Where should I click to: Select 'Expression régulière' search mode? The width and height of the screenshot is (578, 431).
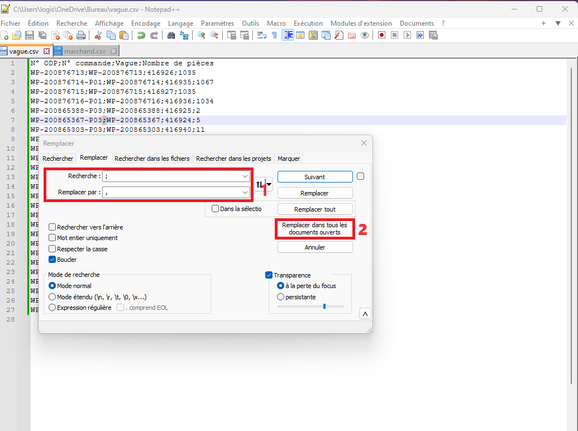(53, 308)
